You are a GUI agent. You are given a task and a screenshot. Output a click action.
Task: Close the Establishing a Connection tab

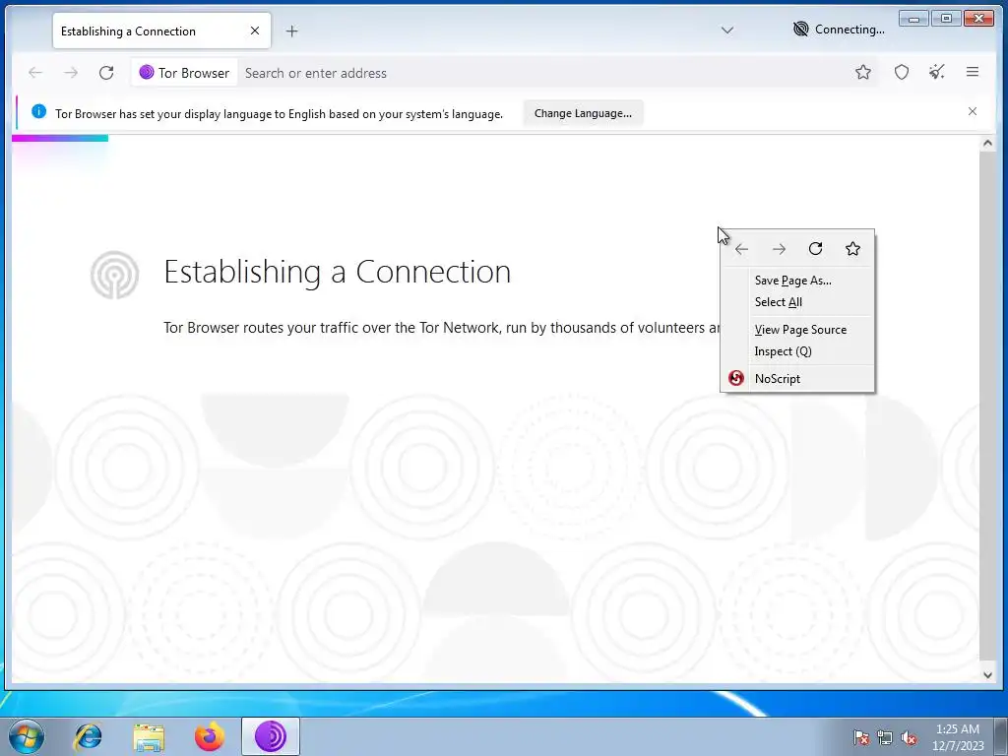point(255,31)
